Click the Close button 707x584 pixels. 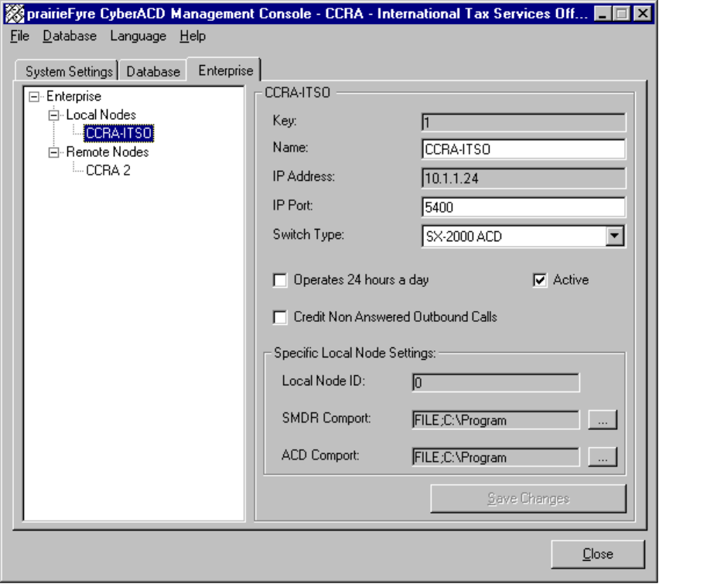598,555
